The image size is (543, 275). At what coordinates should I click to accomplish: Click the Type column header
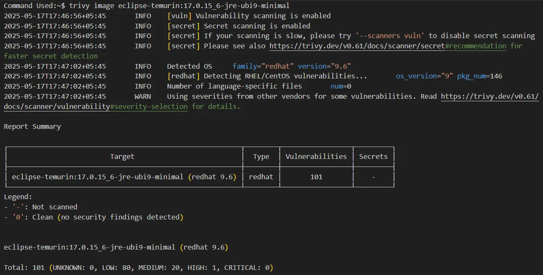pyautogui.click(x=261, y=156)
